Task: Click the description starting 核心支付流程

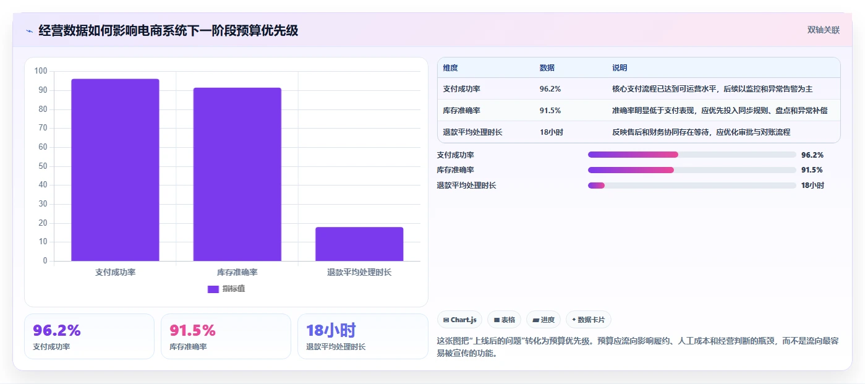Action: (x=712, y=89)
